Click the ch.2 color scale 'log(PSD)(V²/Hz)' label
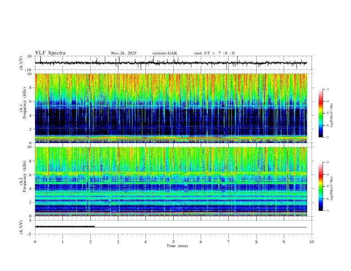This screenshot has height=271, width=351. click(331, 189)
